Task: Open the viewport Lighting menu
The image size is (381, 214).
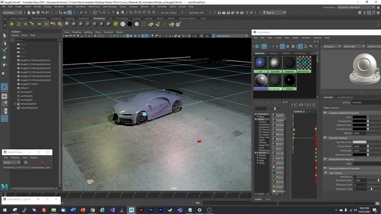Action: point(88,32)
